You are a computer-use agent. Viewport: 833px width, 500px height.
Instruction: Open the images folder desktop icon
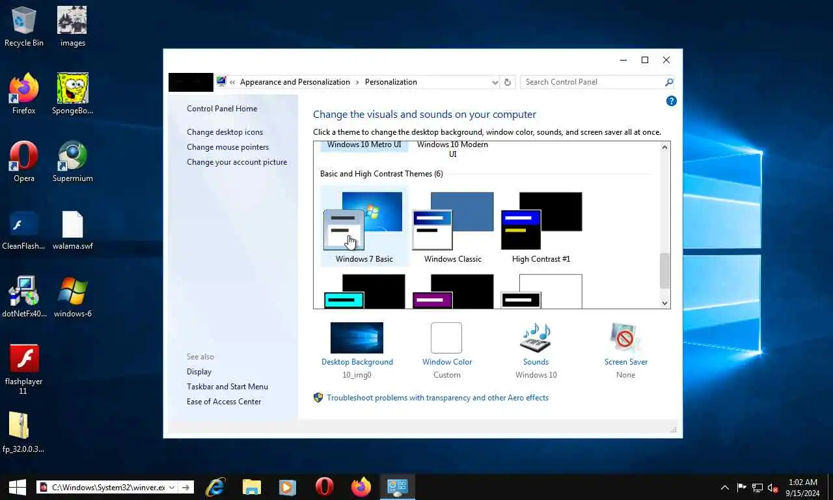pos(72,27)
